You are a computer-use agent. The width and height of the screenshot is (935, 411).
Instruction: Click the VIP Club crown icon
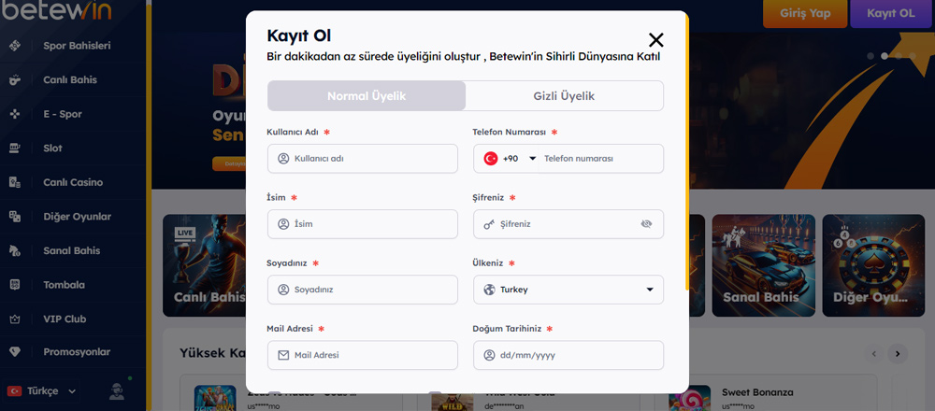coord(15,319)
